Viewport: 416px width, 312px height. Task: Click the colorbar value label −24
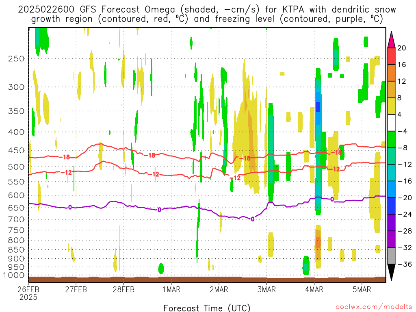(x=405, y=214)
